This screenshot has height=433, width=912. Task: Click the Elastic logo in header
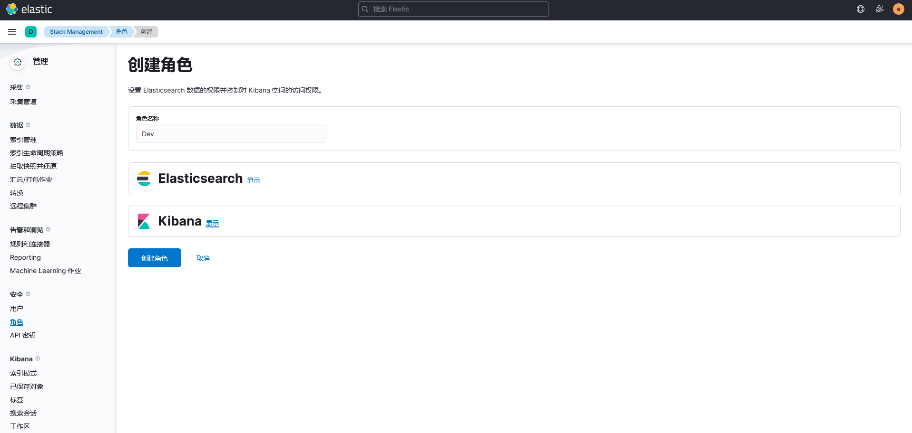pos(29,9)
